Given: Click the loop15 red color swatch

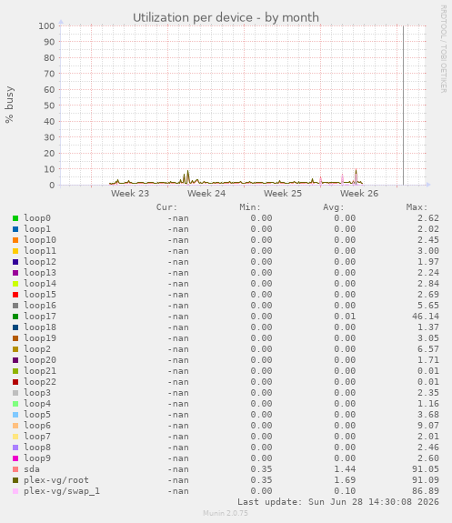Looking at the screenshot, I should [15, 295].
